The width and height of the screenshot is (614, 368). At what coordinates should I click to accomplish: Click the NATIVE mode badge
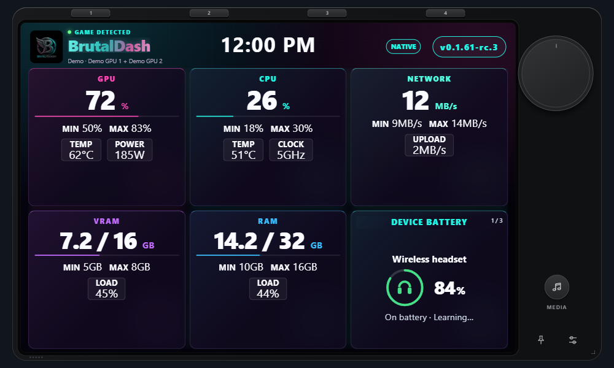403,47
